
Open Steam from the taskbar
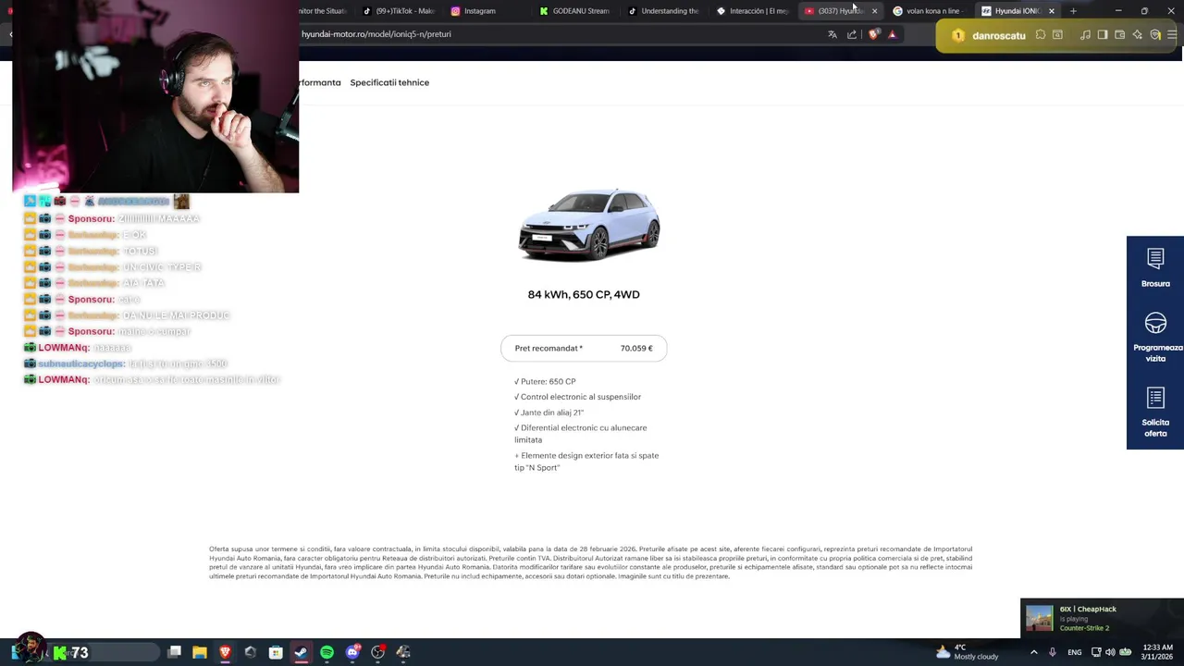302,652
